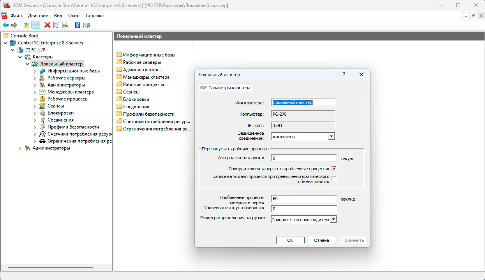Click the Export List toolbar icon

65,25
